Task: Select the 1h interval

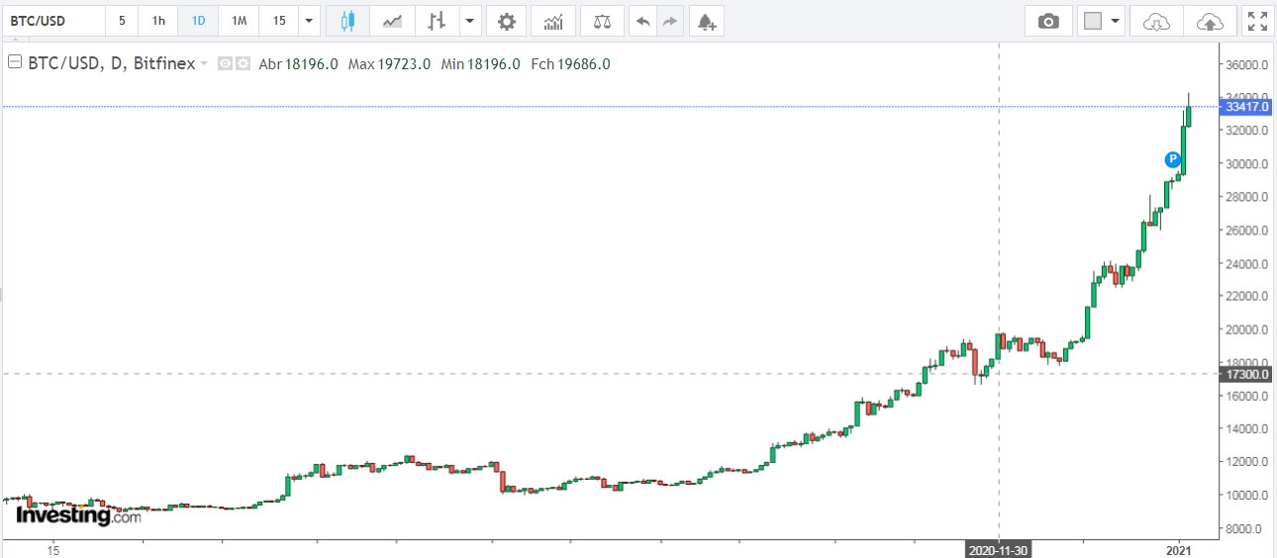Action: point(158,21)
